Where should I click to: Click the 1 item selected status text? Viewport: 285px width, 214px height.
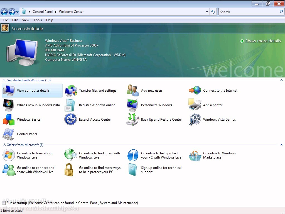[x=11, y=211]
